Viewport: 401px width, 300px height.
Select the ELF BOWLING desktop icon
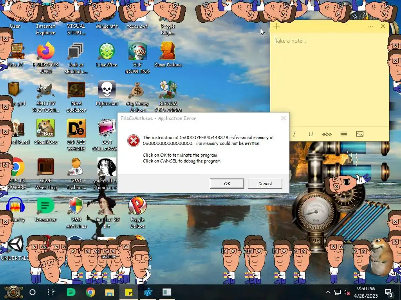(x=137, y=58)
